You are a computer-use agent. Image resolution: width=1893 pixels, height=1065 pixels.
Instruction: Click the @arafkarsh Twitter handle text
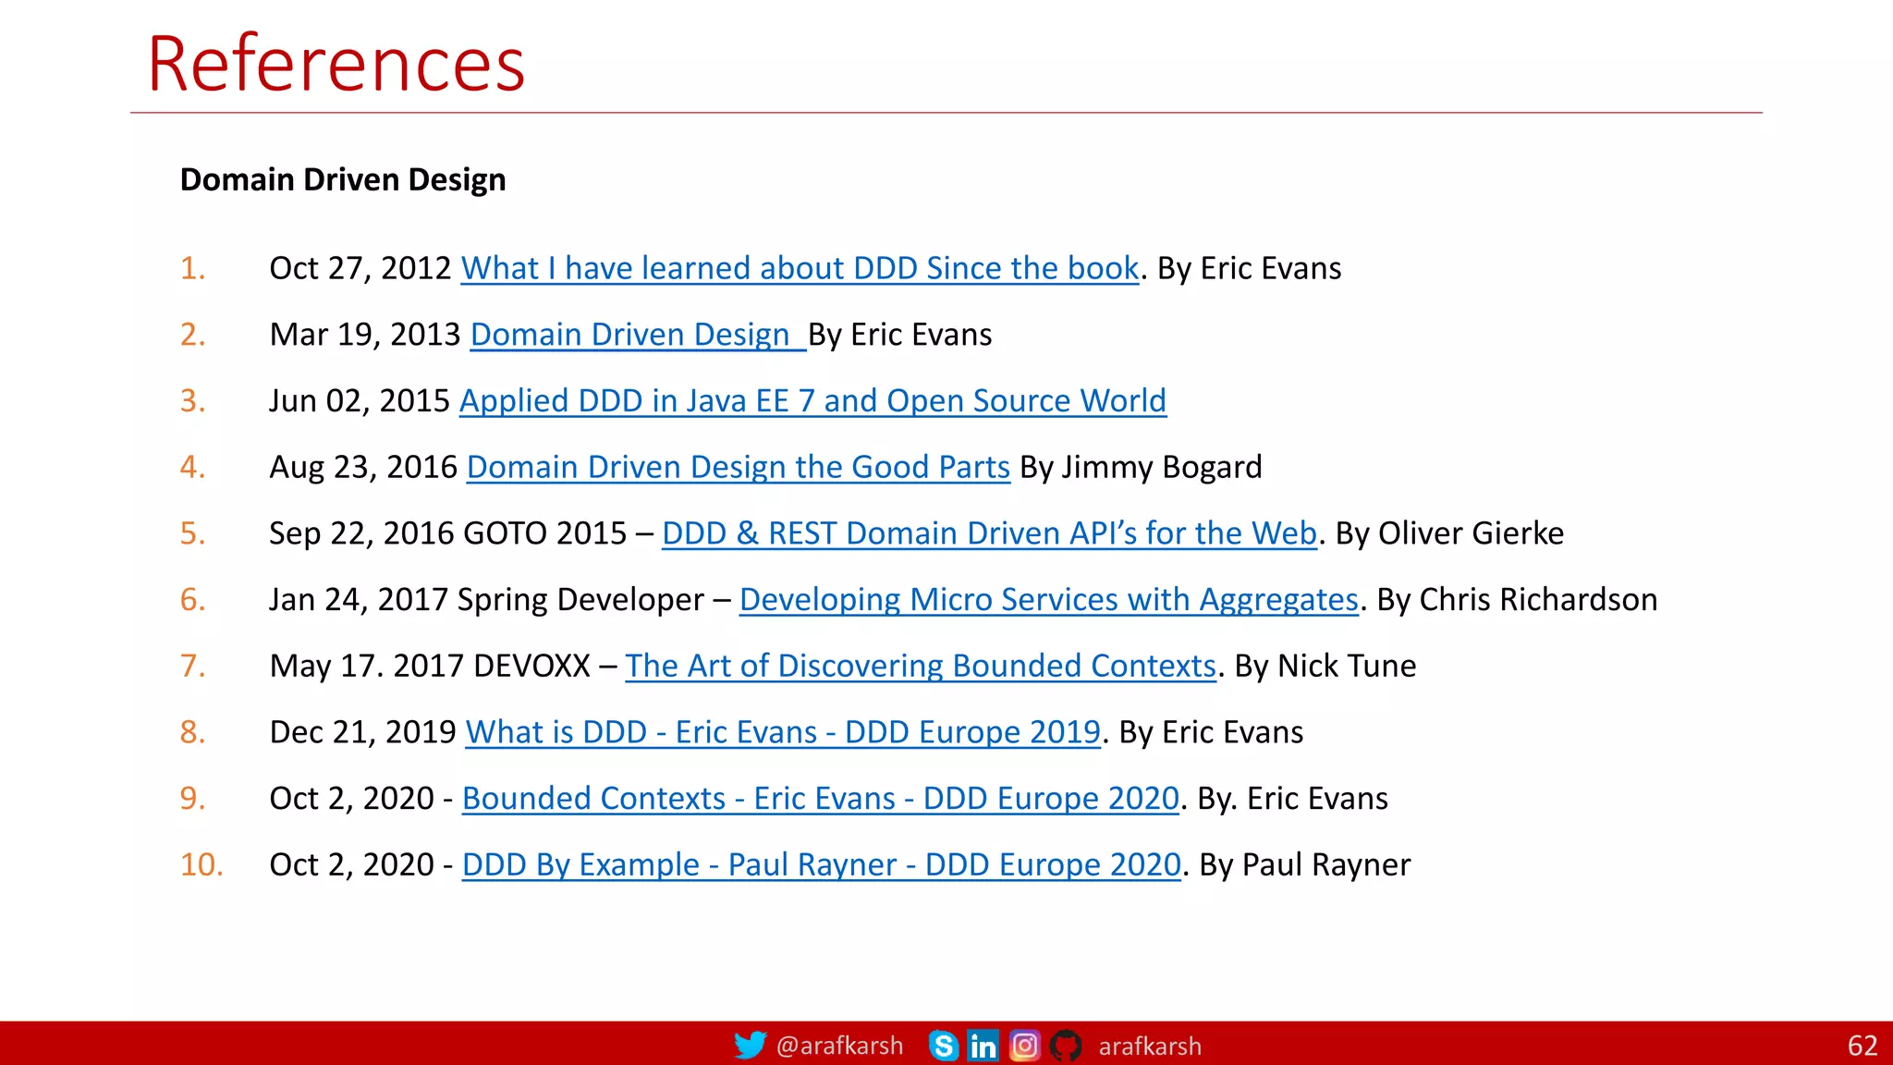coord(839,1046)
